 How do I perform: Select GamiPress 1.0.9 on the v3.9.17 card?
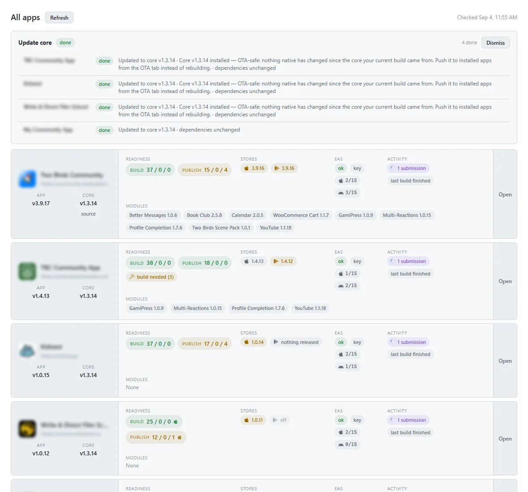coord(356,215)
